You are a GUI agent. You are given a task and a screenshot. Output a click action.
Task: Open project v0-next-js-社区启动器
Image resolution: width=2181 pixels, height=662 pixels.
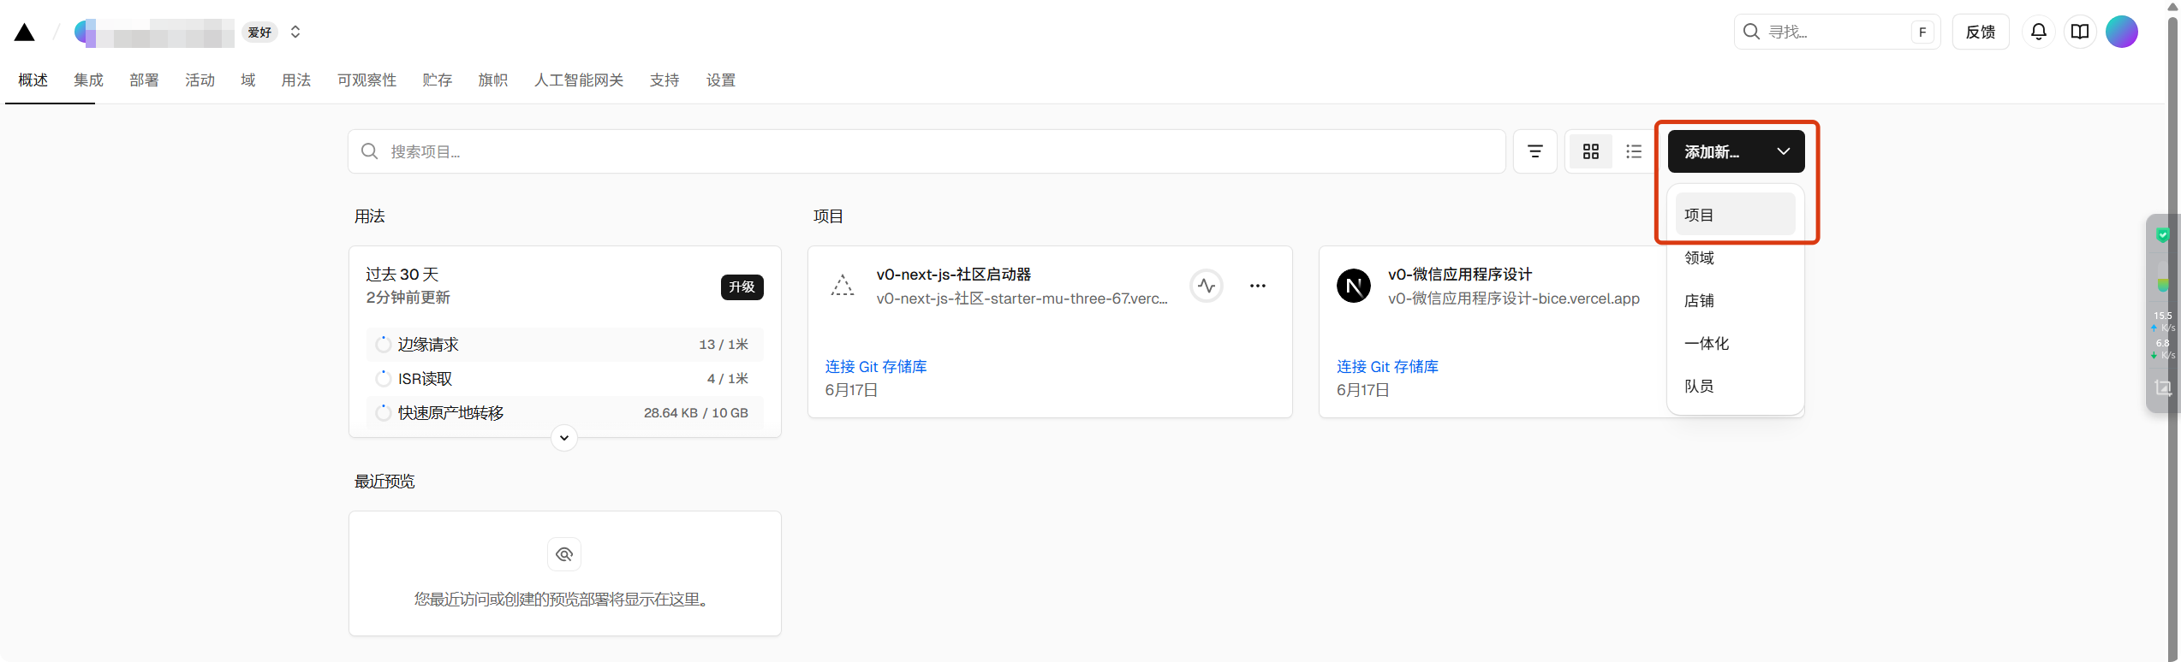(953, 275)
